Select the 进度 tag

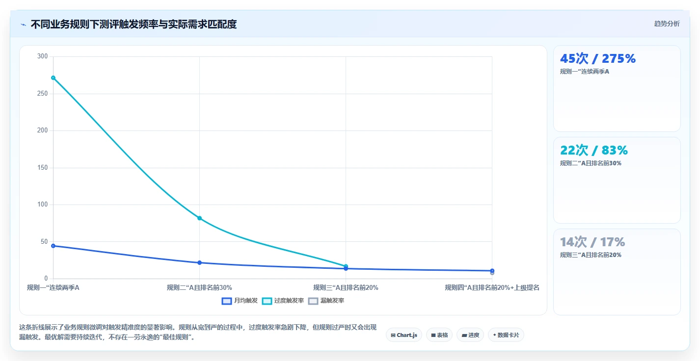[x=470, y=335]
